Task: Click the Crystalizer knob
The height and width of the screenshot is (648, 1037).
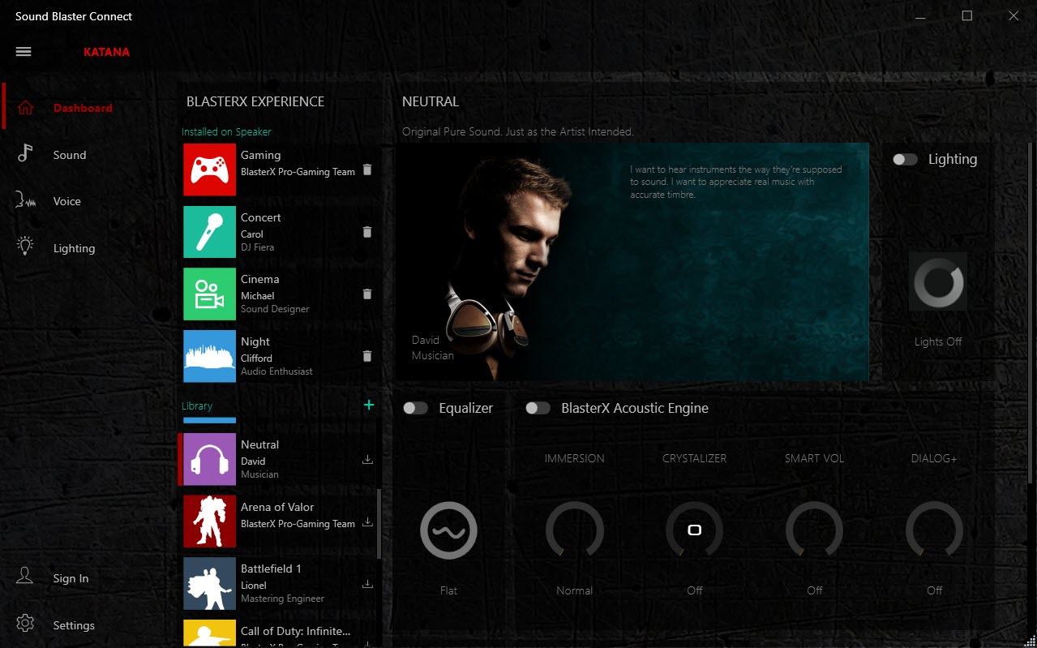Action: click(695, 530)
